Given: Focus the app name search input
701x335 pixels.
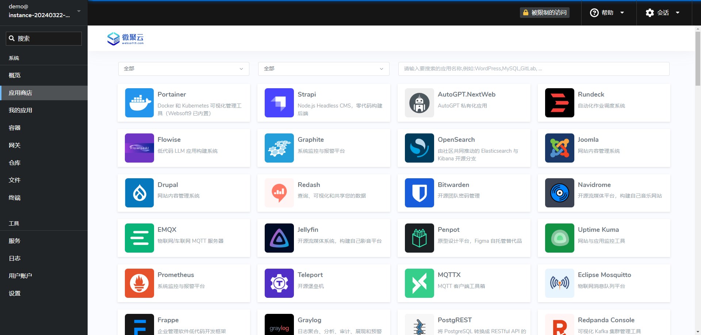Looking at the screenshot, I should (x=534, y=69).
